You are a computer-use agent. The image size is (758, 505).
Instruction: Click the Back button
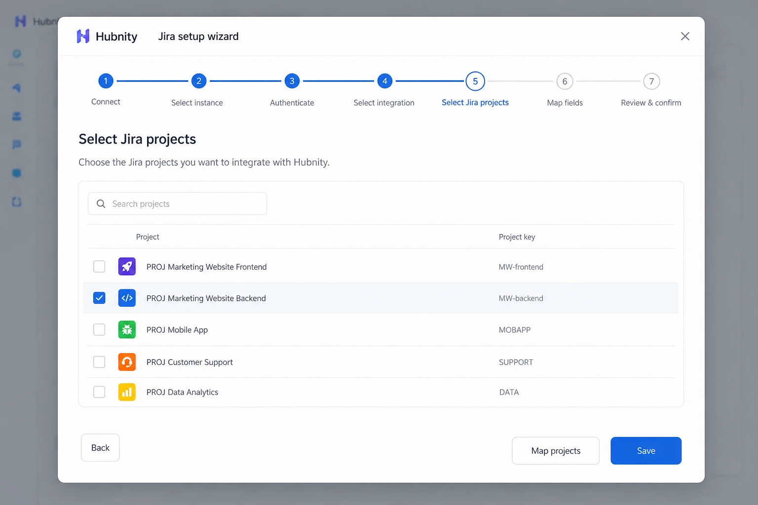pyautogui.click(x=100, y=448)
